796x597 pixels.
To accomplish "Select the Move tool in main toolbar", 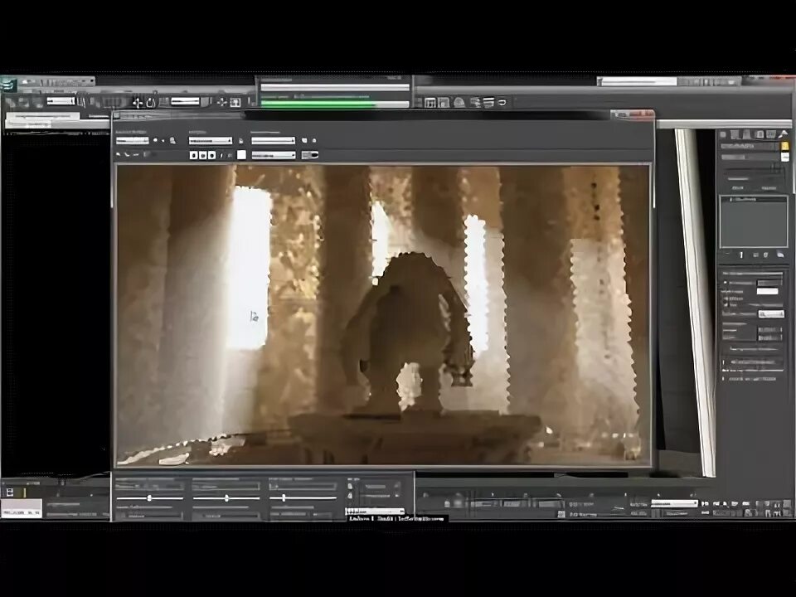I will [x=138, y=103].
